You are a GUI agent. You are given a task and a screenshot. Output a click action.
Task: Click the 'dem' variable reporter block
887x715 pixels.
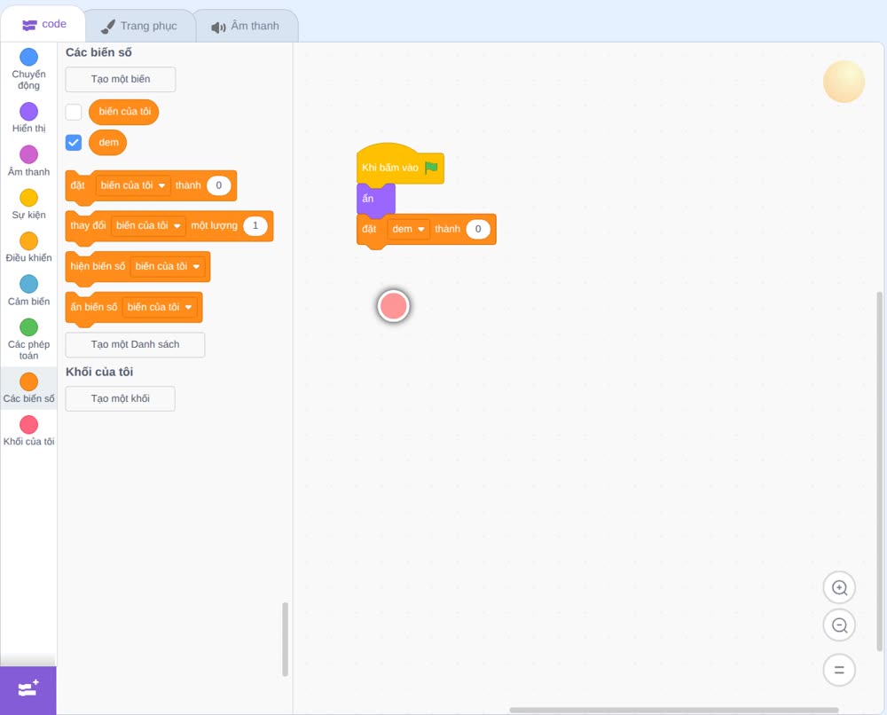click(x=108, y=143)
